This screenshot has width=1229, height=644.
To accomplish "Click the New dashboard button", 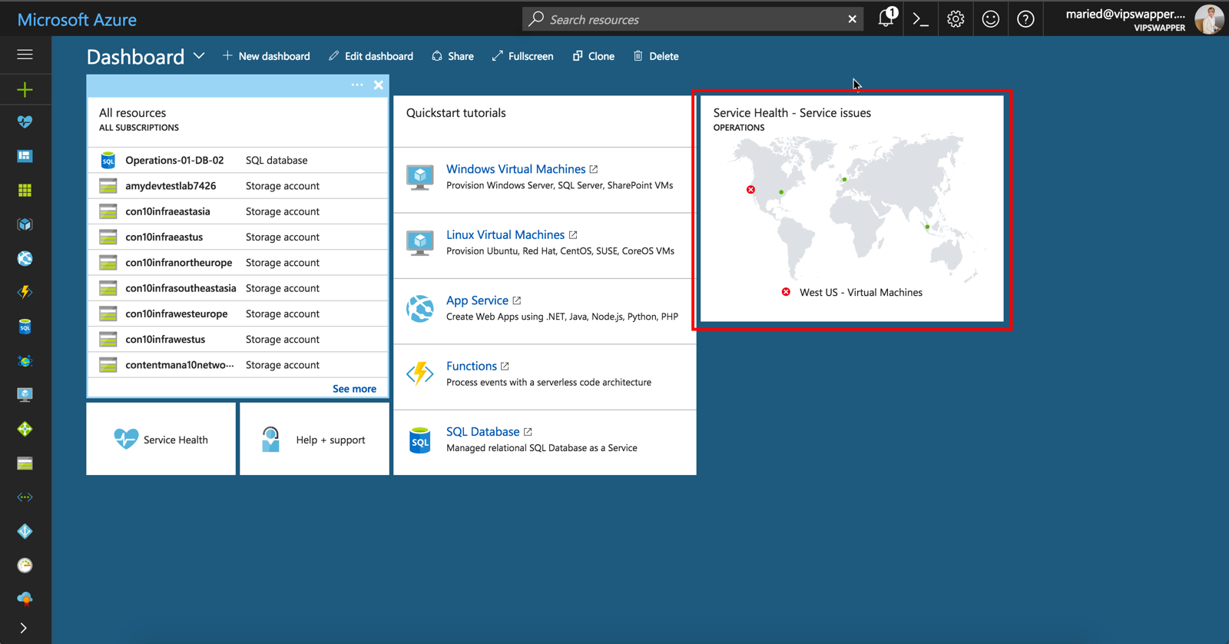I will pos(267,56).
